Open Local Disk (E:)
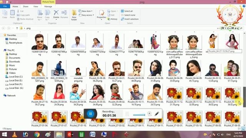 15,80
